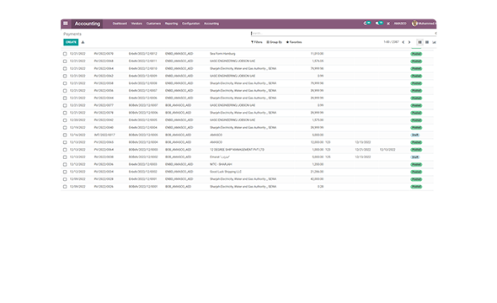497x303 pixels.
Task: Click the PV/2022/0070 payment number
Action: [x=104, y=54]
